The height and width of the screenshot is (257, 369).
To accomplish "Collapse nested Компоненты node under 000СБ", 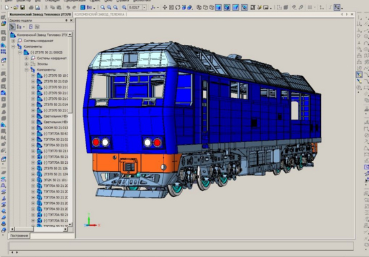I will (26, 70).
